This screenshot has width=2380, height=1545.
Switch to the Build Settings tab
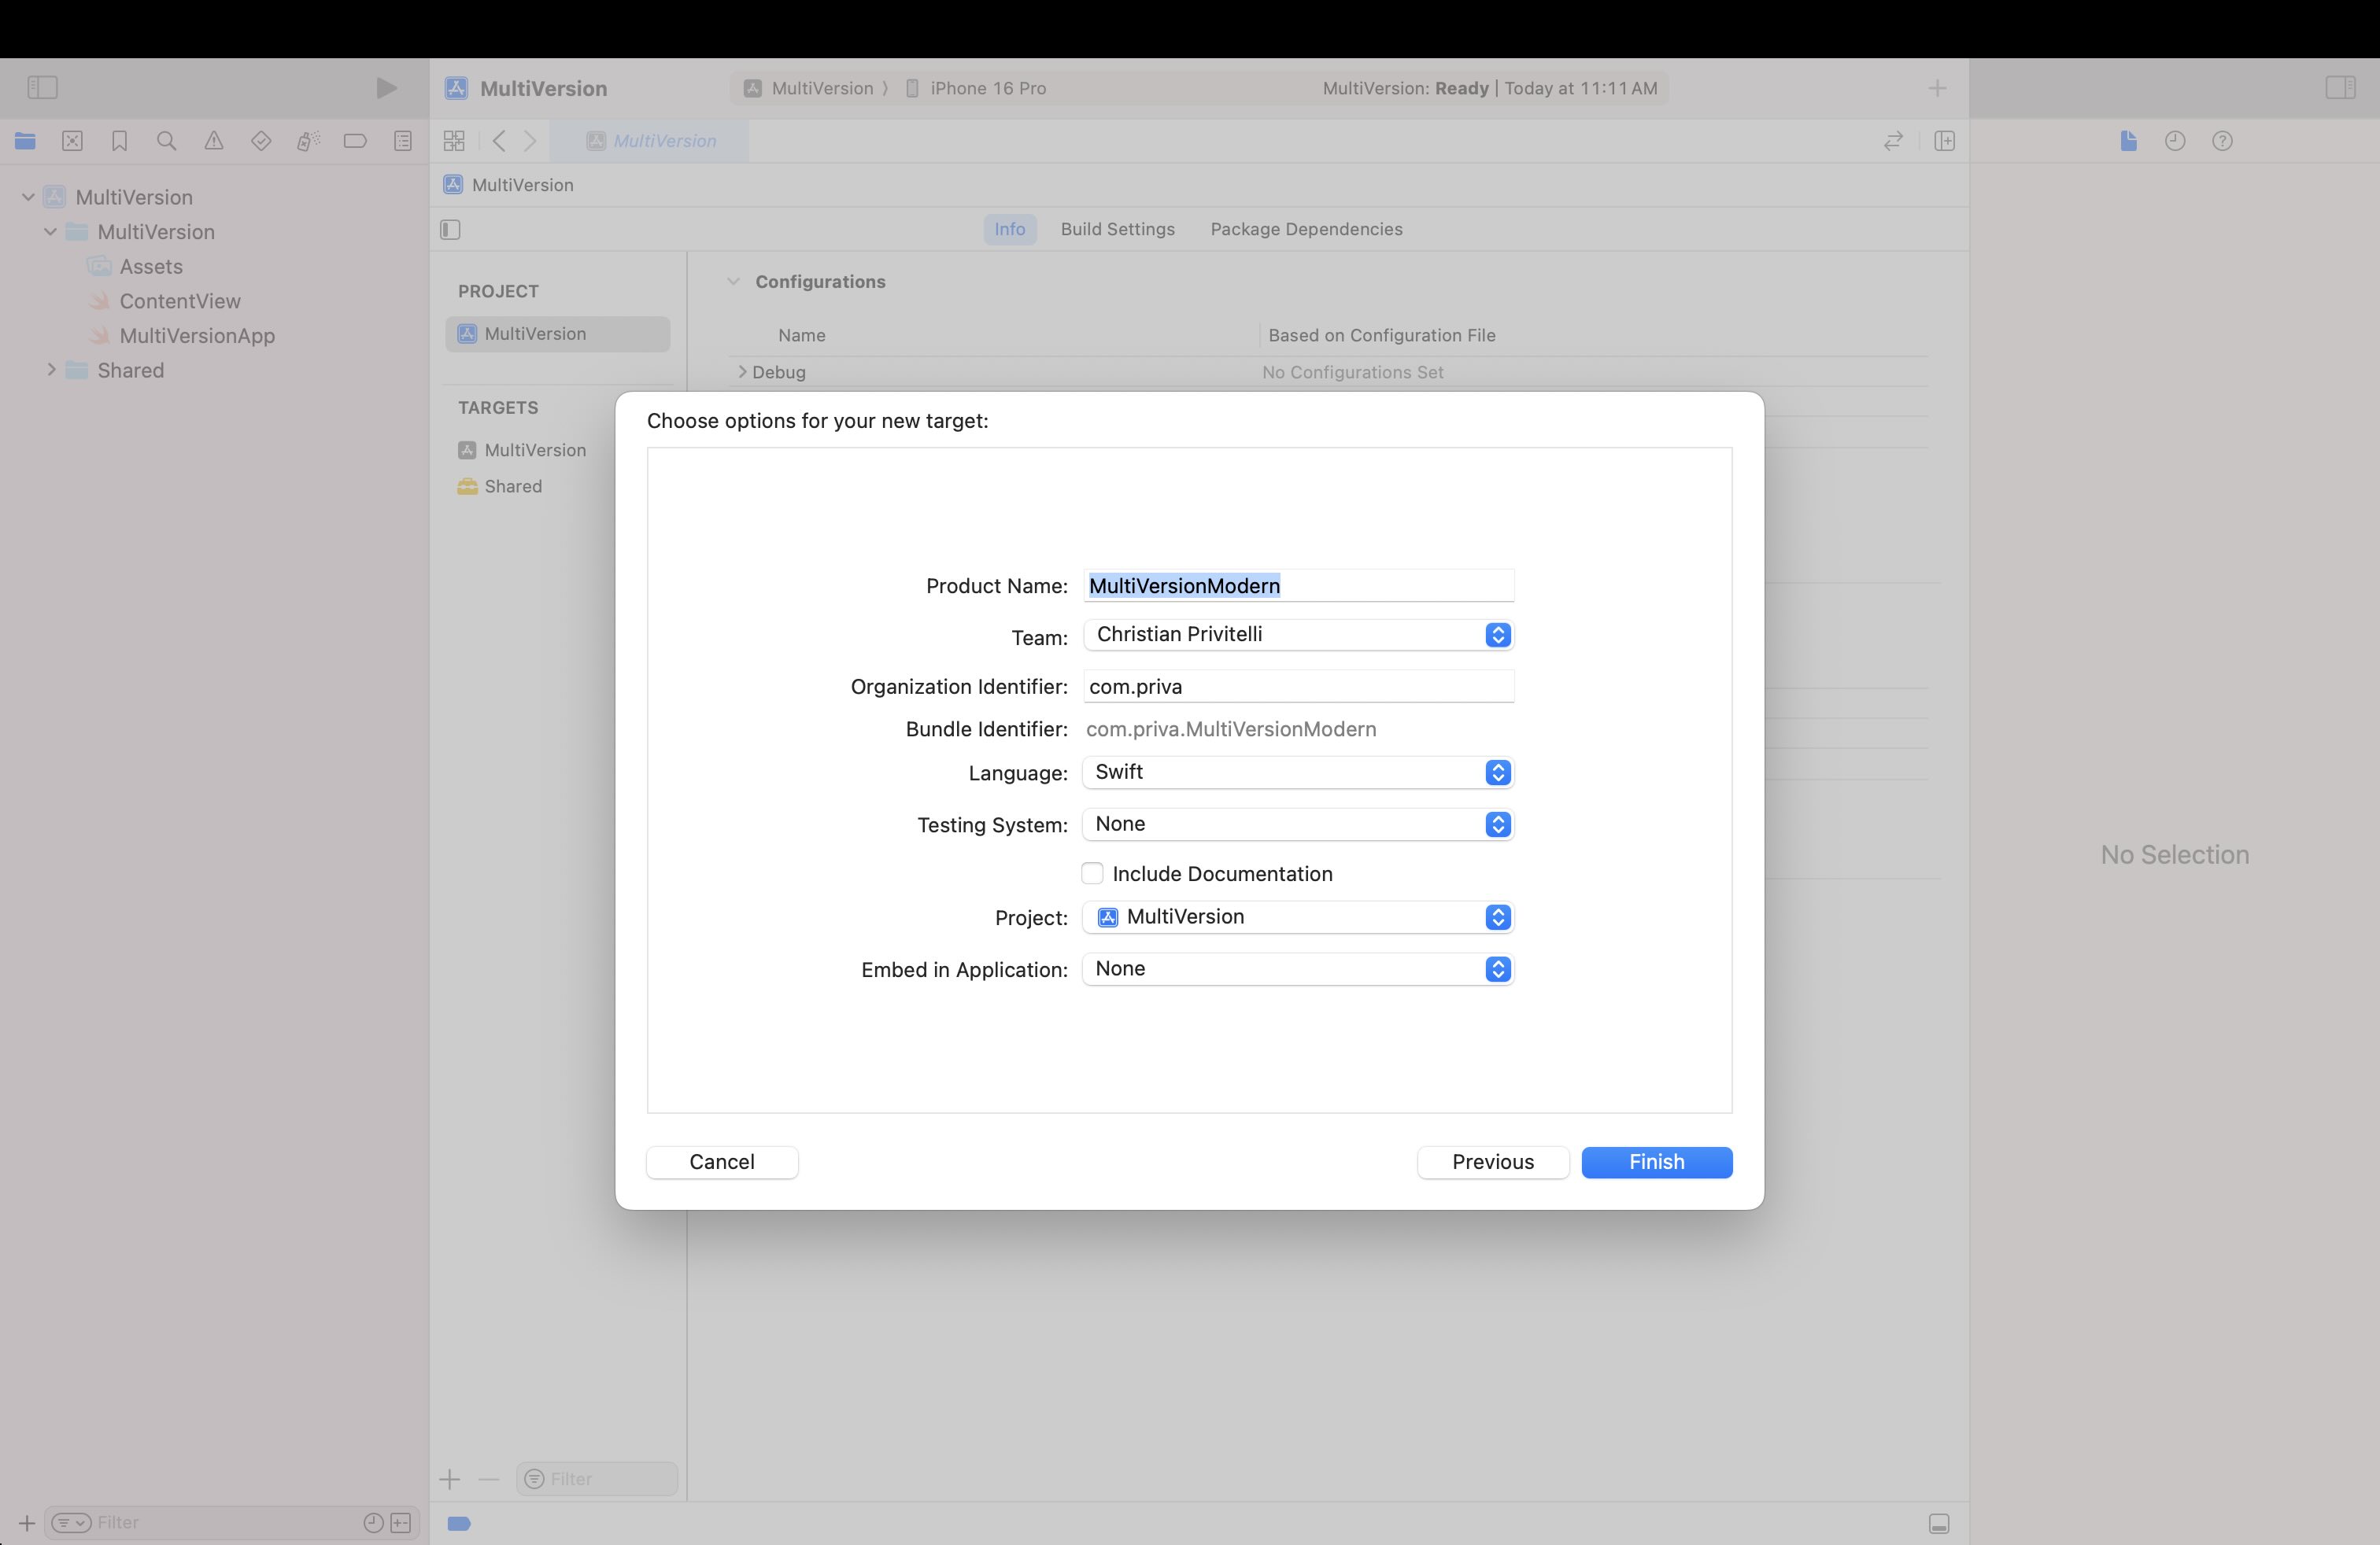pyautogui.click(x=1117, y=229)
